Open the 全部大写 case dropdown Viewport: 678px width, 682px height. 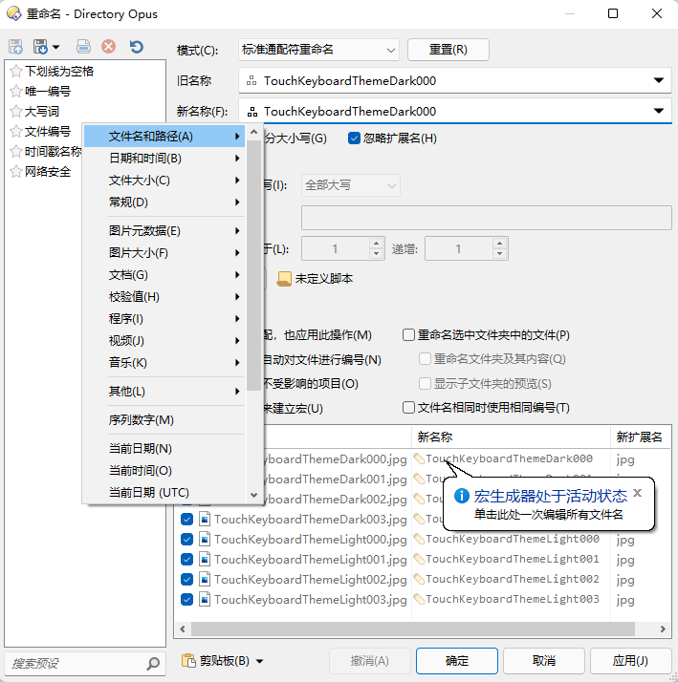point(351,185)
